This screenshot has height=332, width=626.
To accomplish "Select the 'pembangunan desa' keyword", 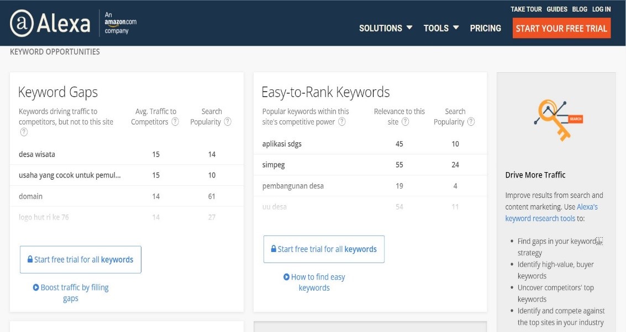I will click(293, 186).
